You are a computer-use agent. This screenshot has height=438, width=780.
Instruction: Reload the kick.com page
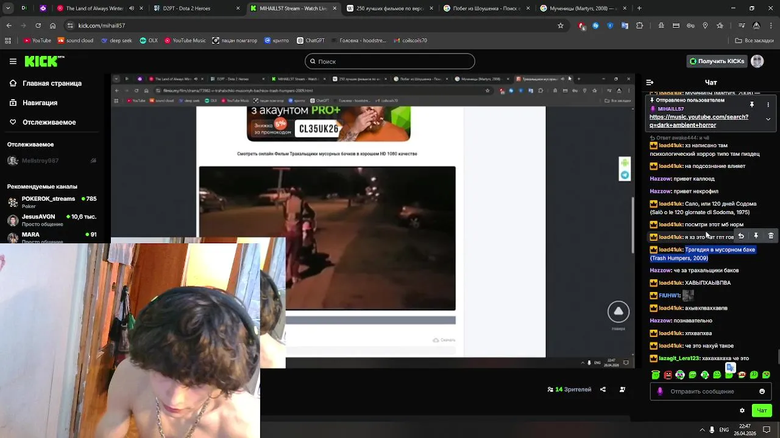coord(38,26)
